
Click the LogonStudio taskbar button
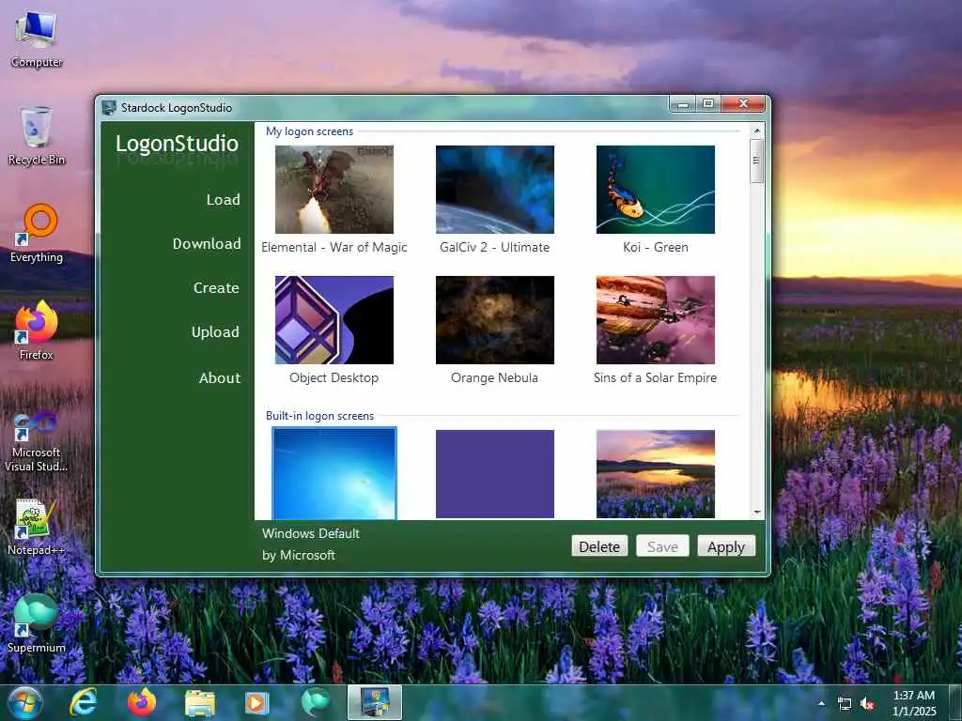375,702
